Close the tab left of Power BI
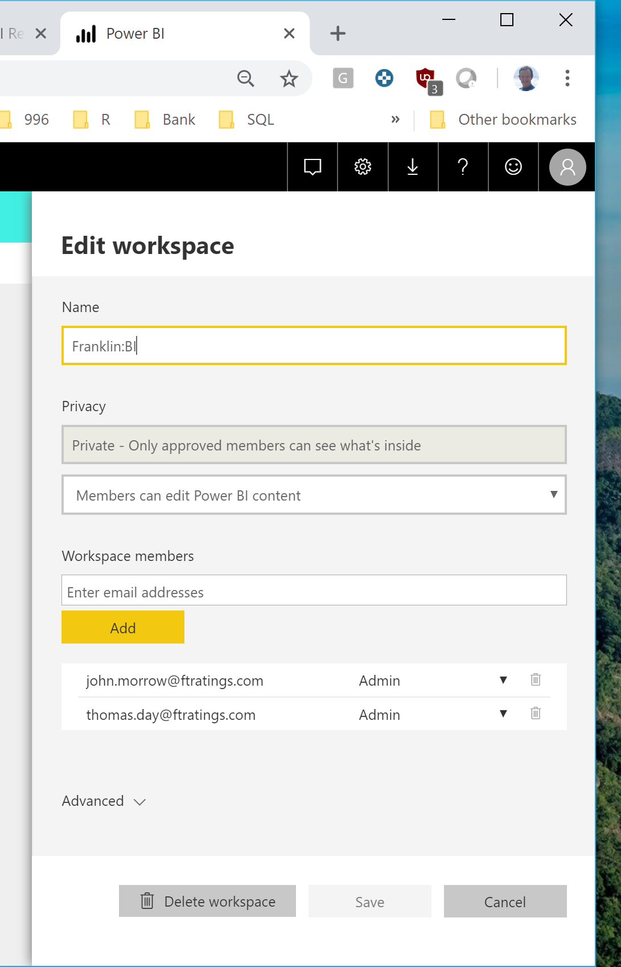 (41, 34)
